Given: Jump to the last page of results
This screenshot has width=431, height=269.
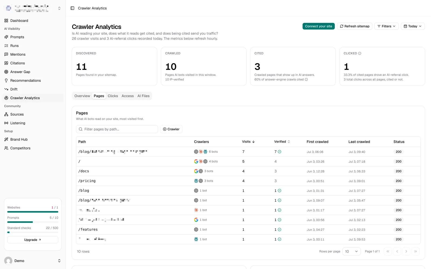Looking at the screenshot, I should click(x=415, y=251).
